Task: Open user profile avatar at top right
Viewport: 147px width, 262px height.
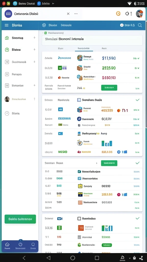Action: (x=139, y=14)
